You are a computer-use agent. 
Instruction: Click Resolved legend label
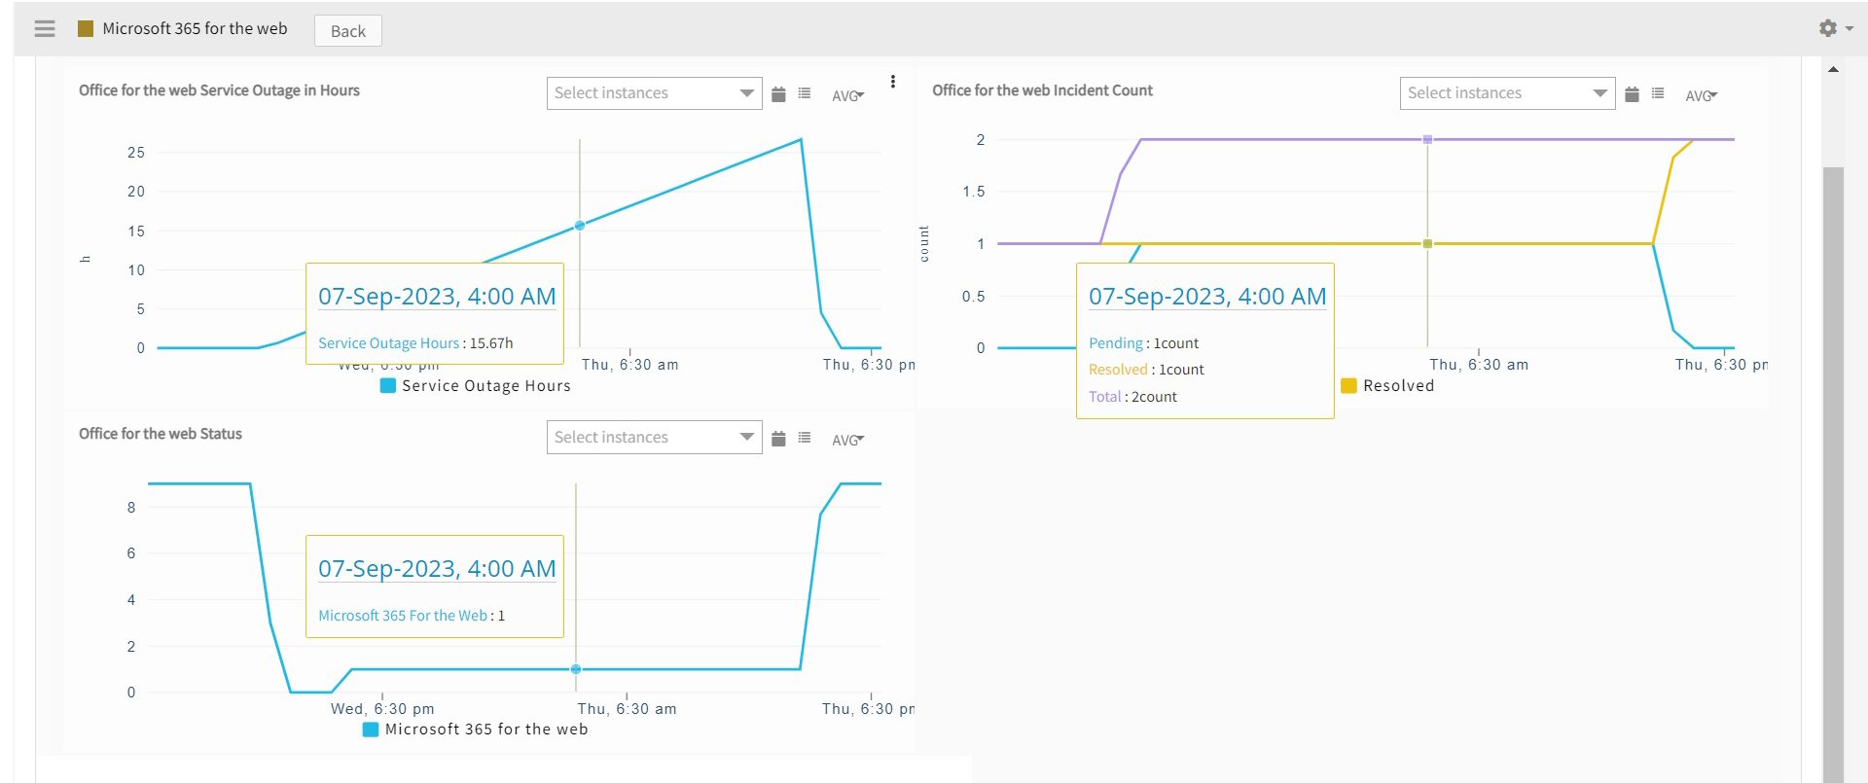1398,386
